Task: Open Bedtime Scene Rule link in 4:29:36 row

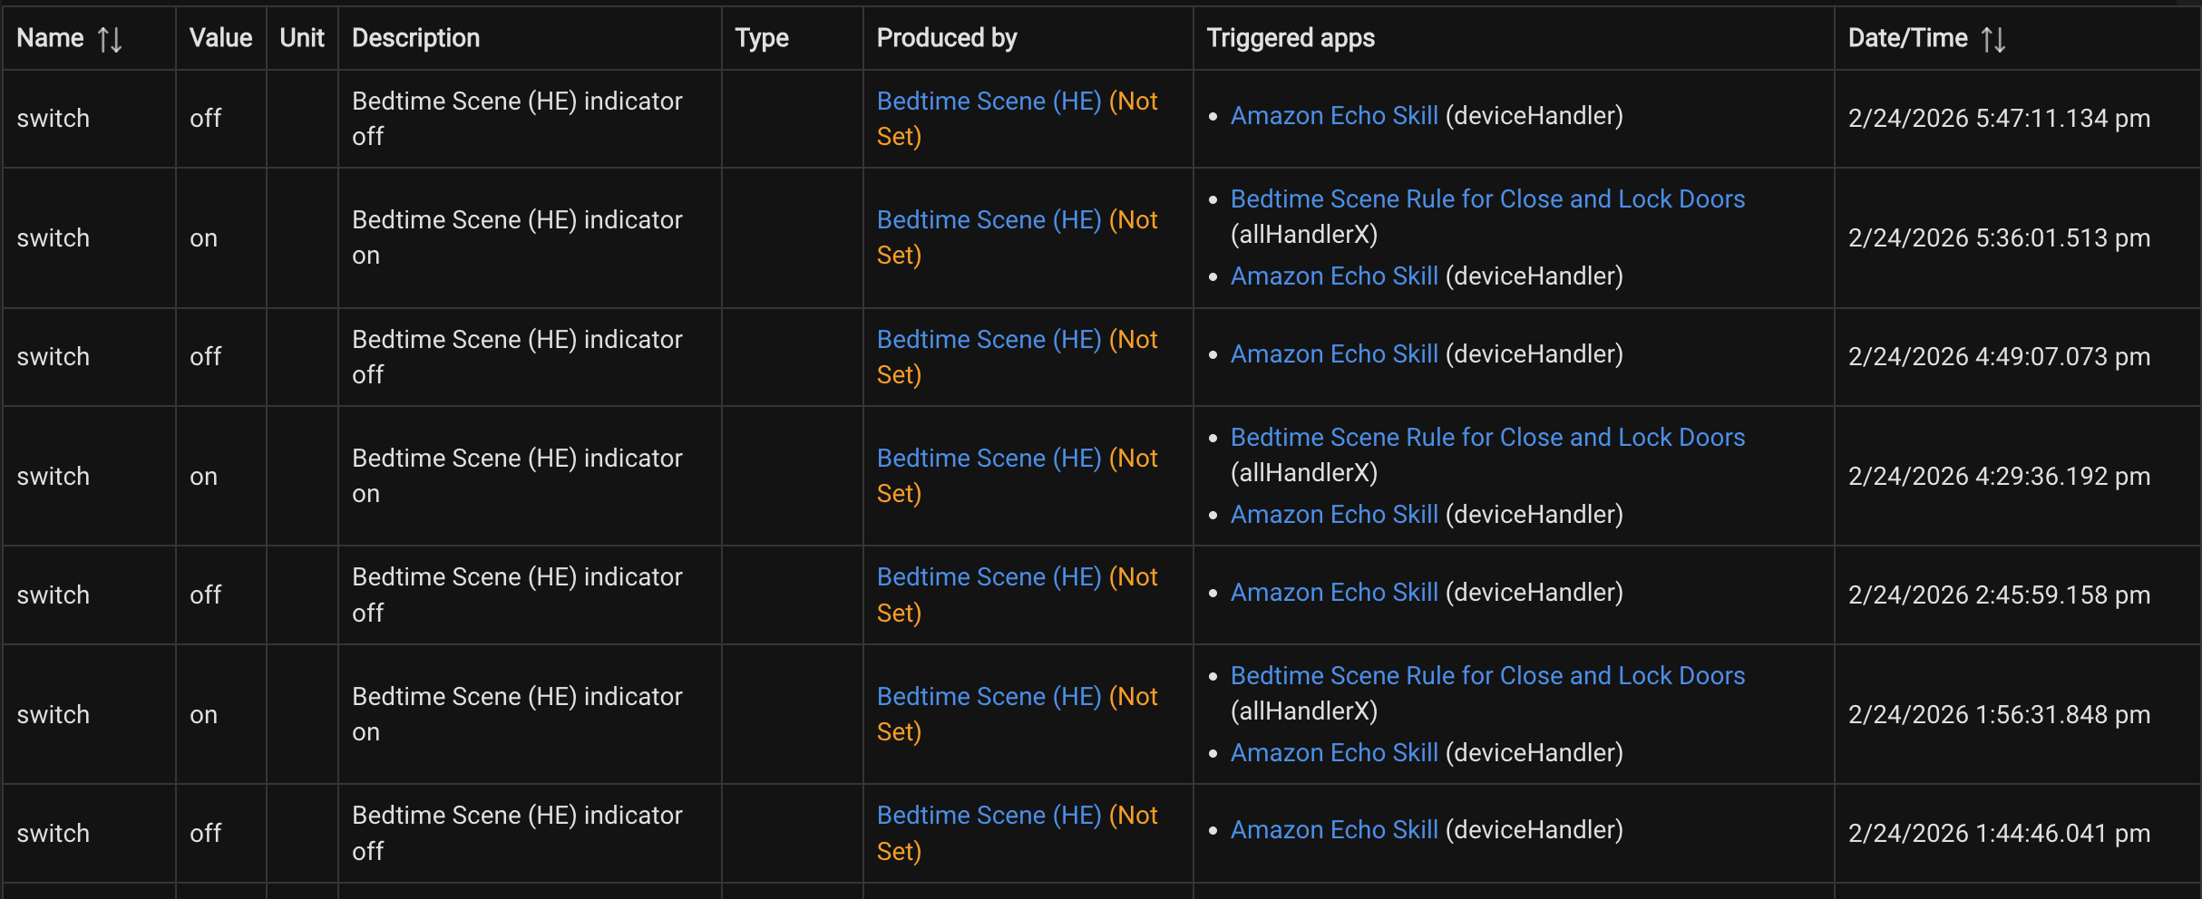Action: pos(1486,438)
